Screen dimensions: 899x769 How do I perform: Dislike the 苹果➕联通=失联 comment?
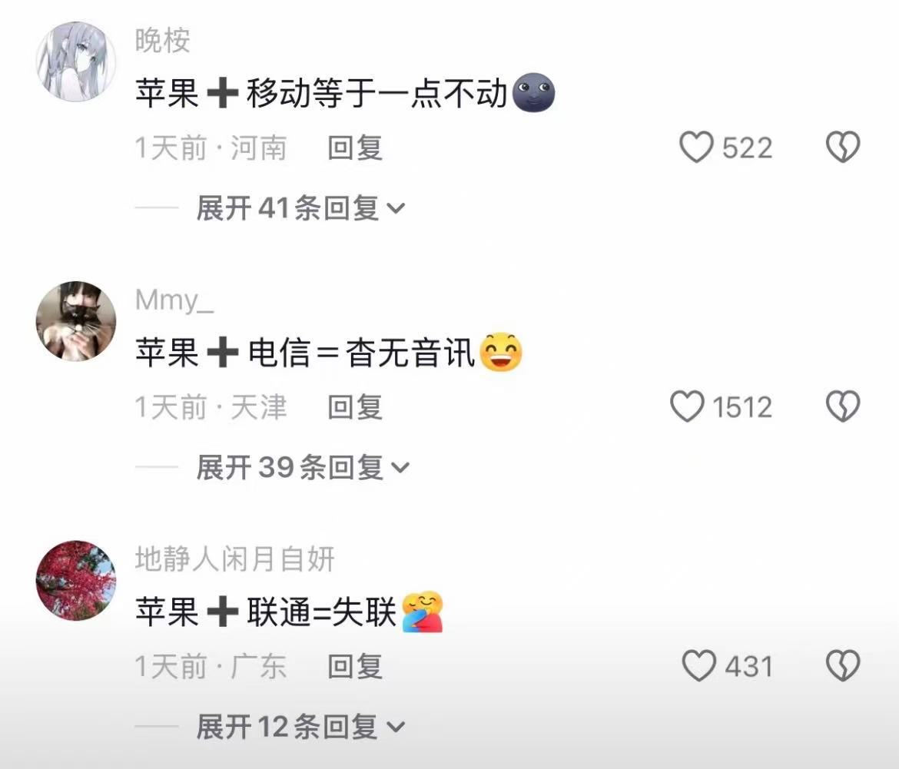(843, 665)
